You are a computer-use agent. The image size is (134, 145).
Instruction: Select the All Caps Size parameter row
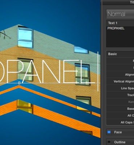[x=120, y=122]
